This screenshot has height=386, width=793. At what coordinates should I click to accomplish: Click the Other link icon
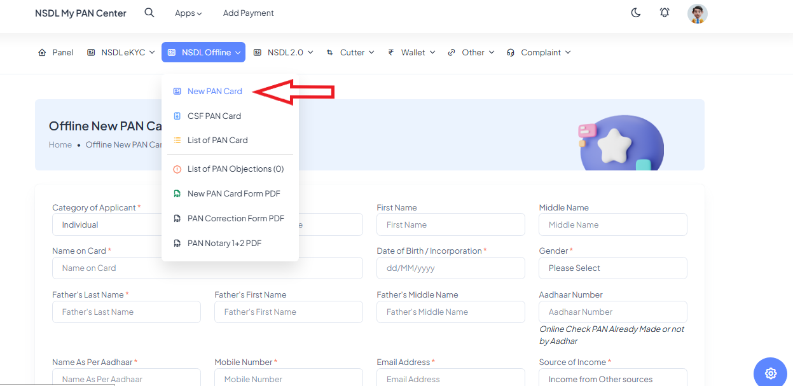[452, 52]
